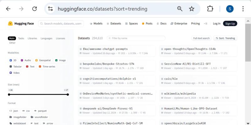The height and width of the screenshot is (125, 251).
Task: Click Log In link
Action: click(x=216, y=24)
